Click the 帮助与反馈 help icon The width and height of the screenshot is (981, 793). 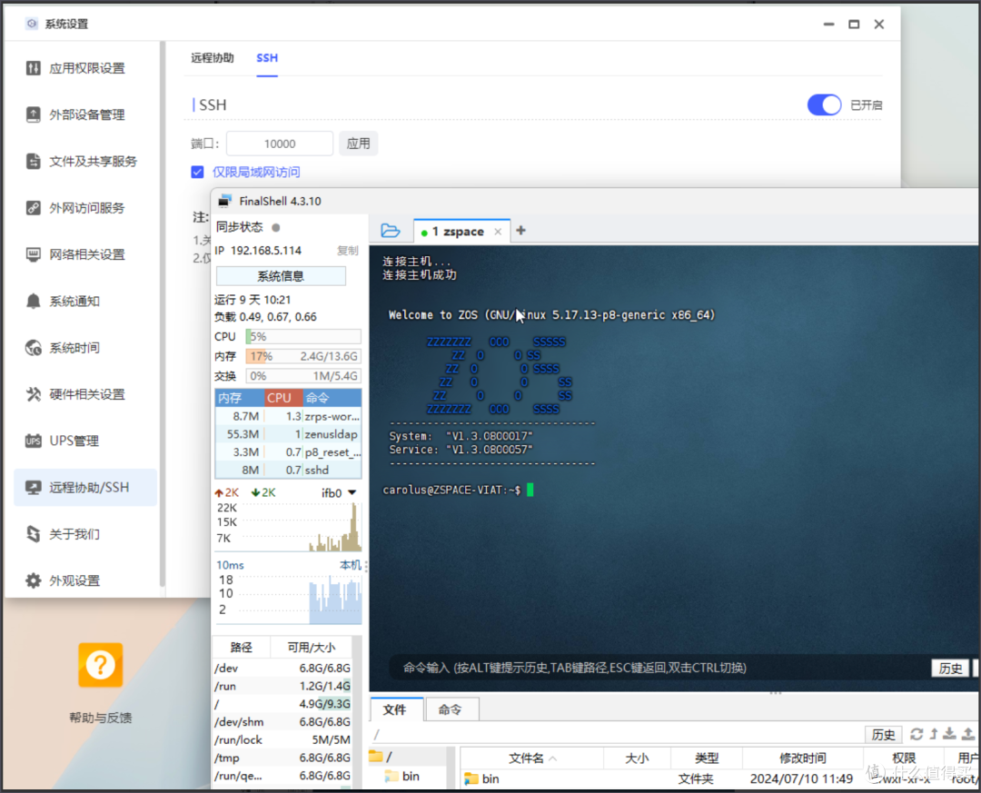point(100,665)
